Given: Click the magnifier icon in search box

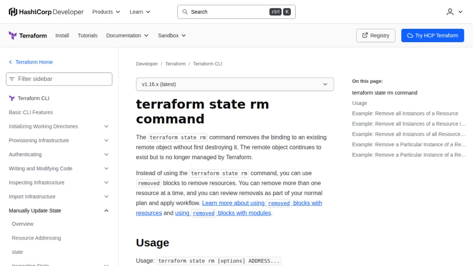Looking at the screenshot, I should pos(185,12).
